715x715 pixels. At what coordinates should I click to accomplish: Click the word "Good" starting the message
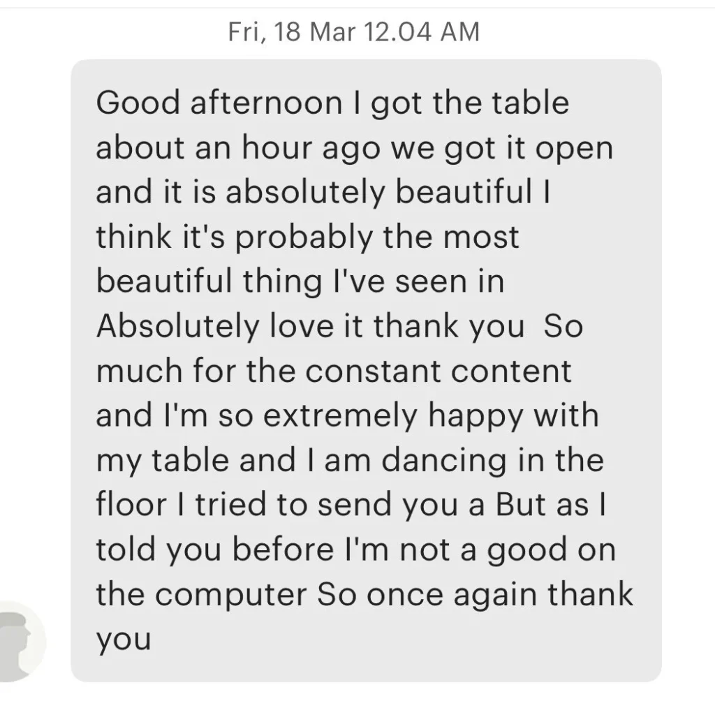pyautogui.click(x=138, y=103)
